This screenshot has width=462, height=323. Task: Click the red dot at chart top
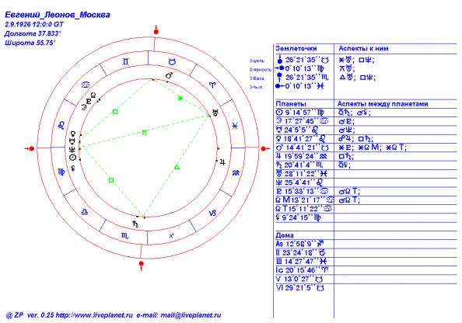coord(156,32)
